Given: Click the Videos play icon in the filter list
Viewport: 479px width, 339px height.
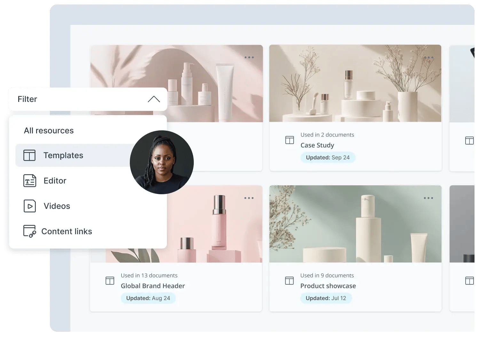Looking at the screenshot, I should pos(29,206).
